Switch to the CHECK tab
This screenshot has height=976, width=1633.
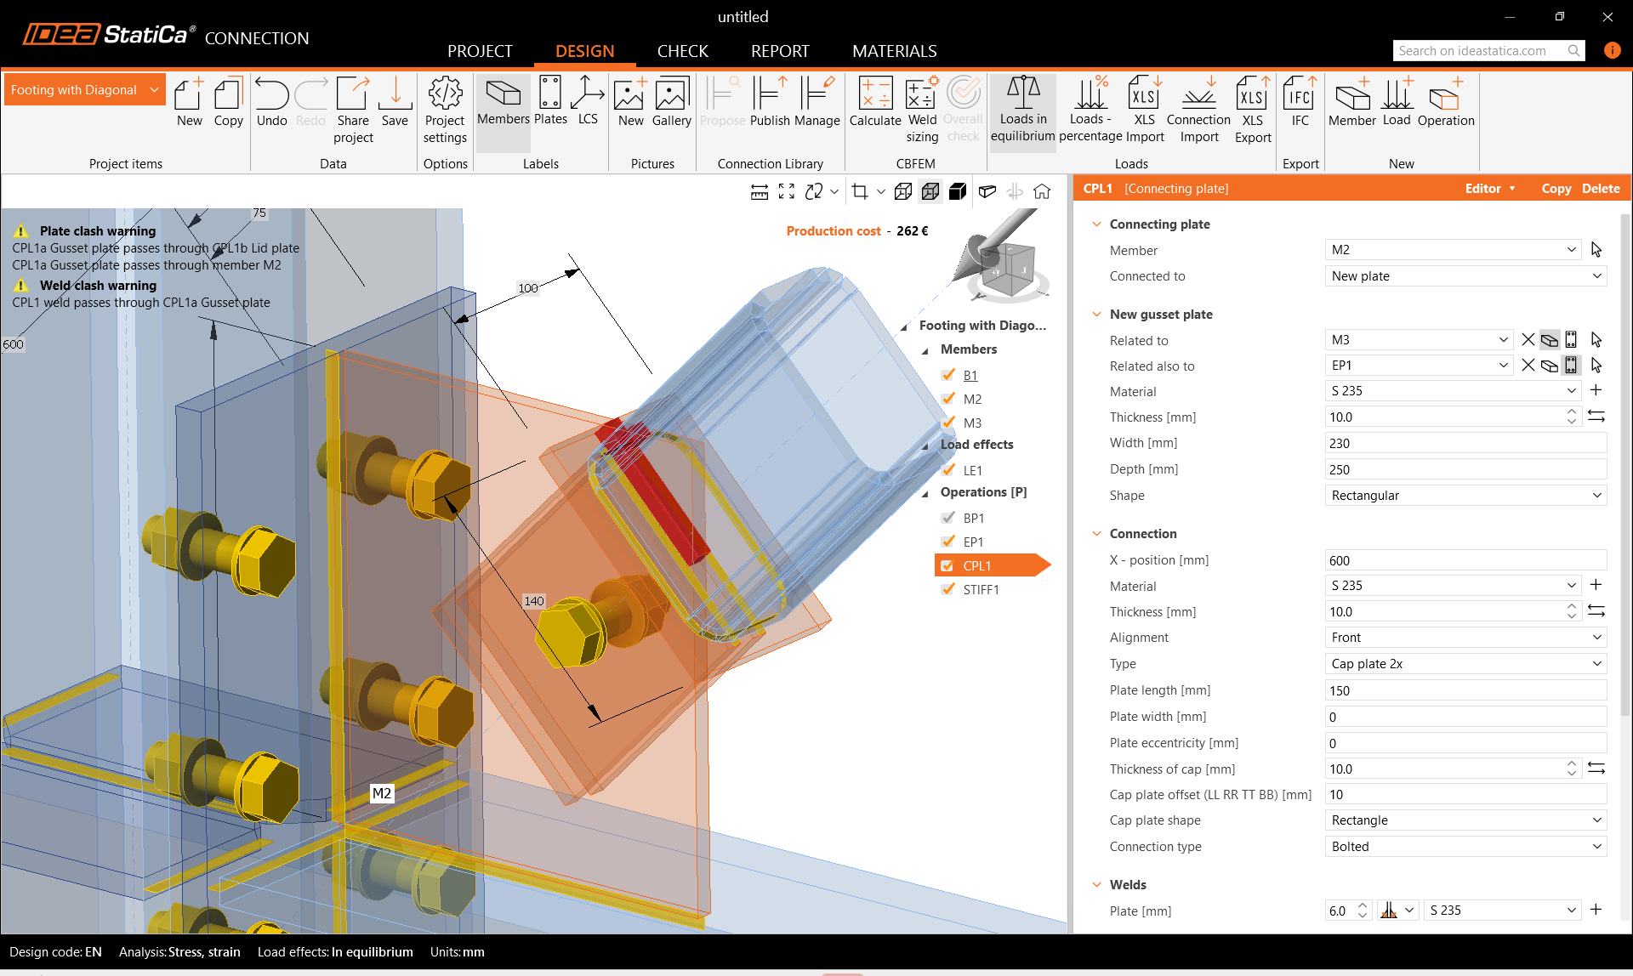(x=682, y=51)
